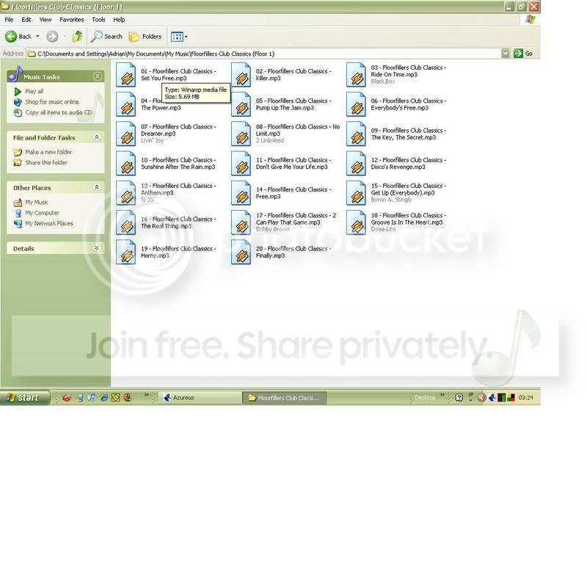Image resolution: width=587 pixels, height=577 pixels.
Task: Click the Up folder toolbar icon
Action: click(77, 36)
